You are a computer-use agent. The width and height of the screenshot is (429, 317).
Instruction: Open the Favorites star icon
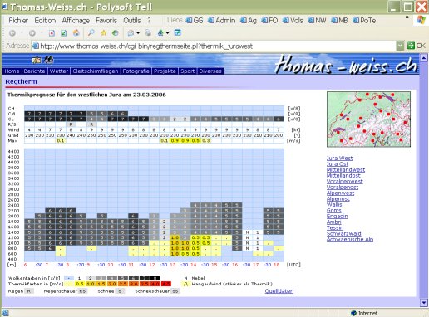[x=104, y=32]
